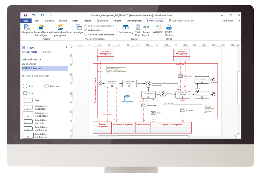Image resolution: width=259 pixels, height=173 pixels.
Task: Switch to the Einfügen tab
Action: [x=49, y=21]
